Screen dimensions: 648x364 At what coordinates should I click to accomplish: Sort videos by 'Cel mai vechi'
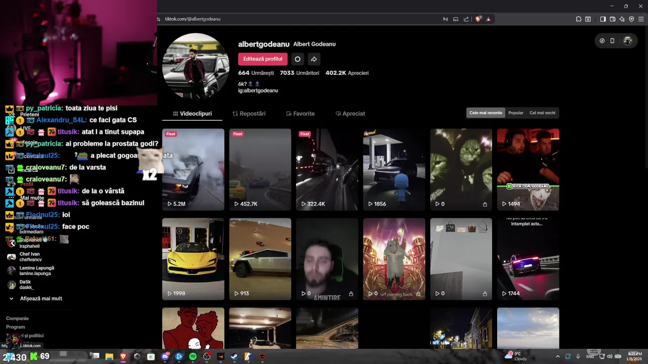click(542, 113)
